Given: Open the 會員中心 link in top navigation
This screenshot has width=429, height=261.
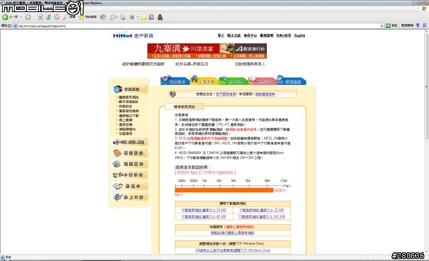Looking at the screenshot, I should tap(250, 35).
